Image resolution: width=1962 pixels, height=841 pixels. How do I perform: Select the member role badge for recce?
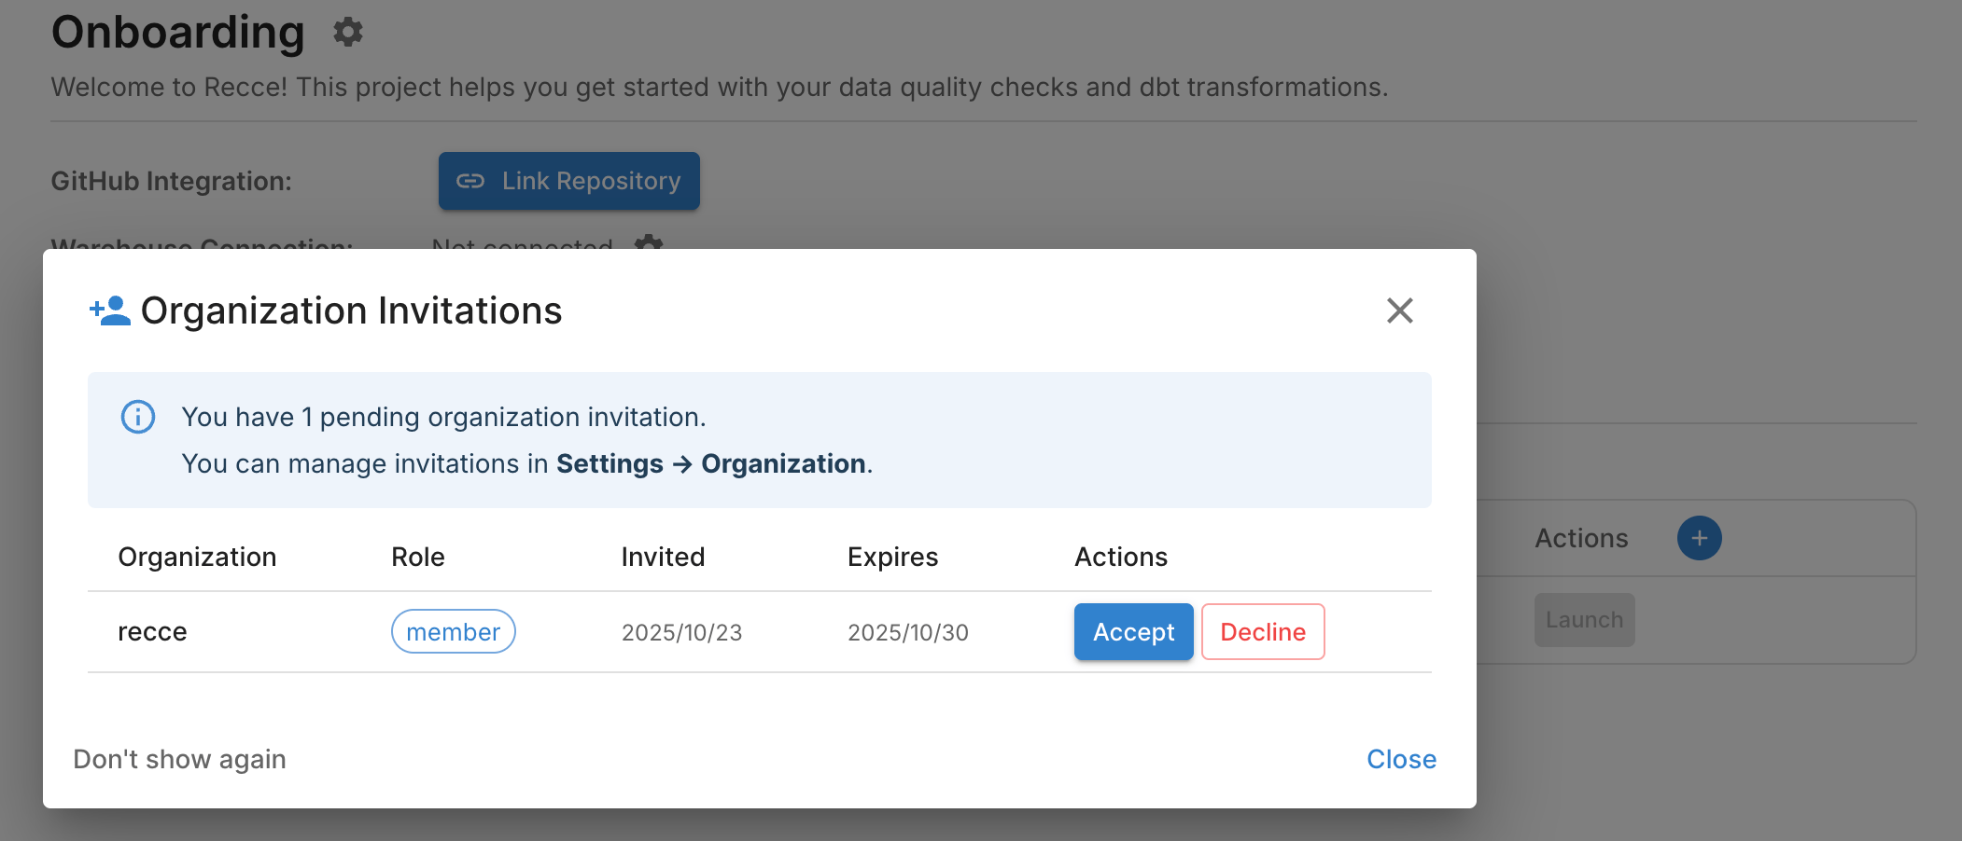[x=453, y=631]
